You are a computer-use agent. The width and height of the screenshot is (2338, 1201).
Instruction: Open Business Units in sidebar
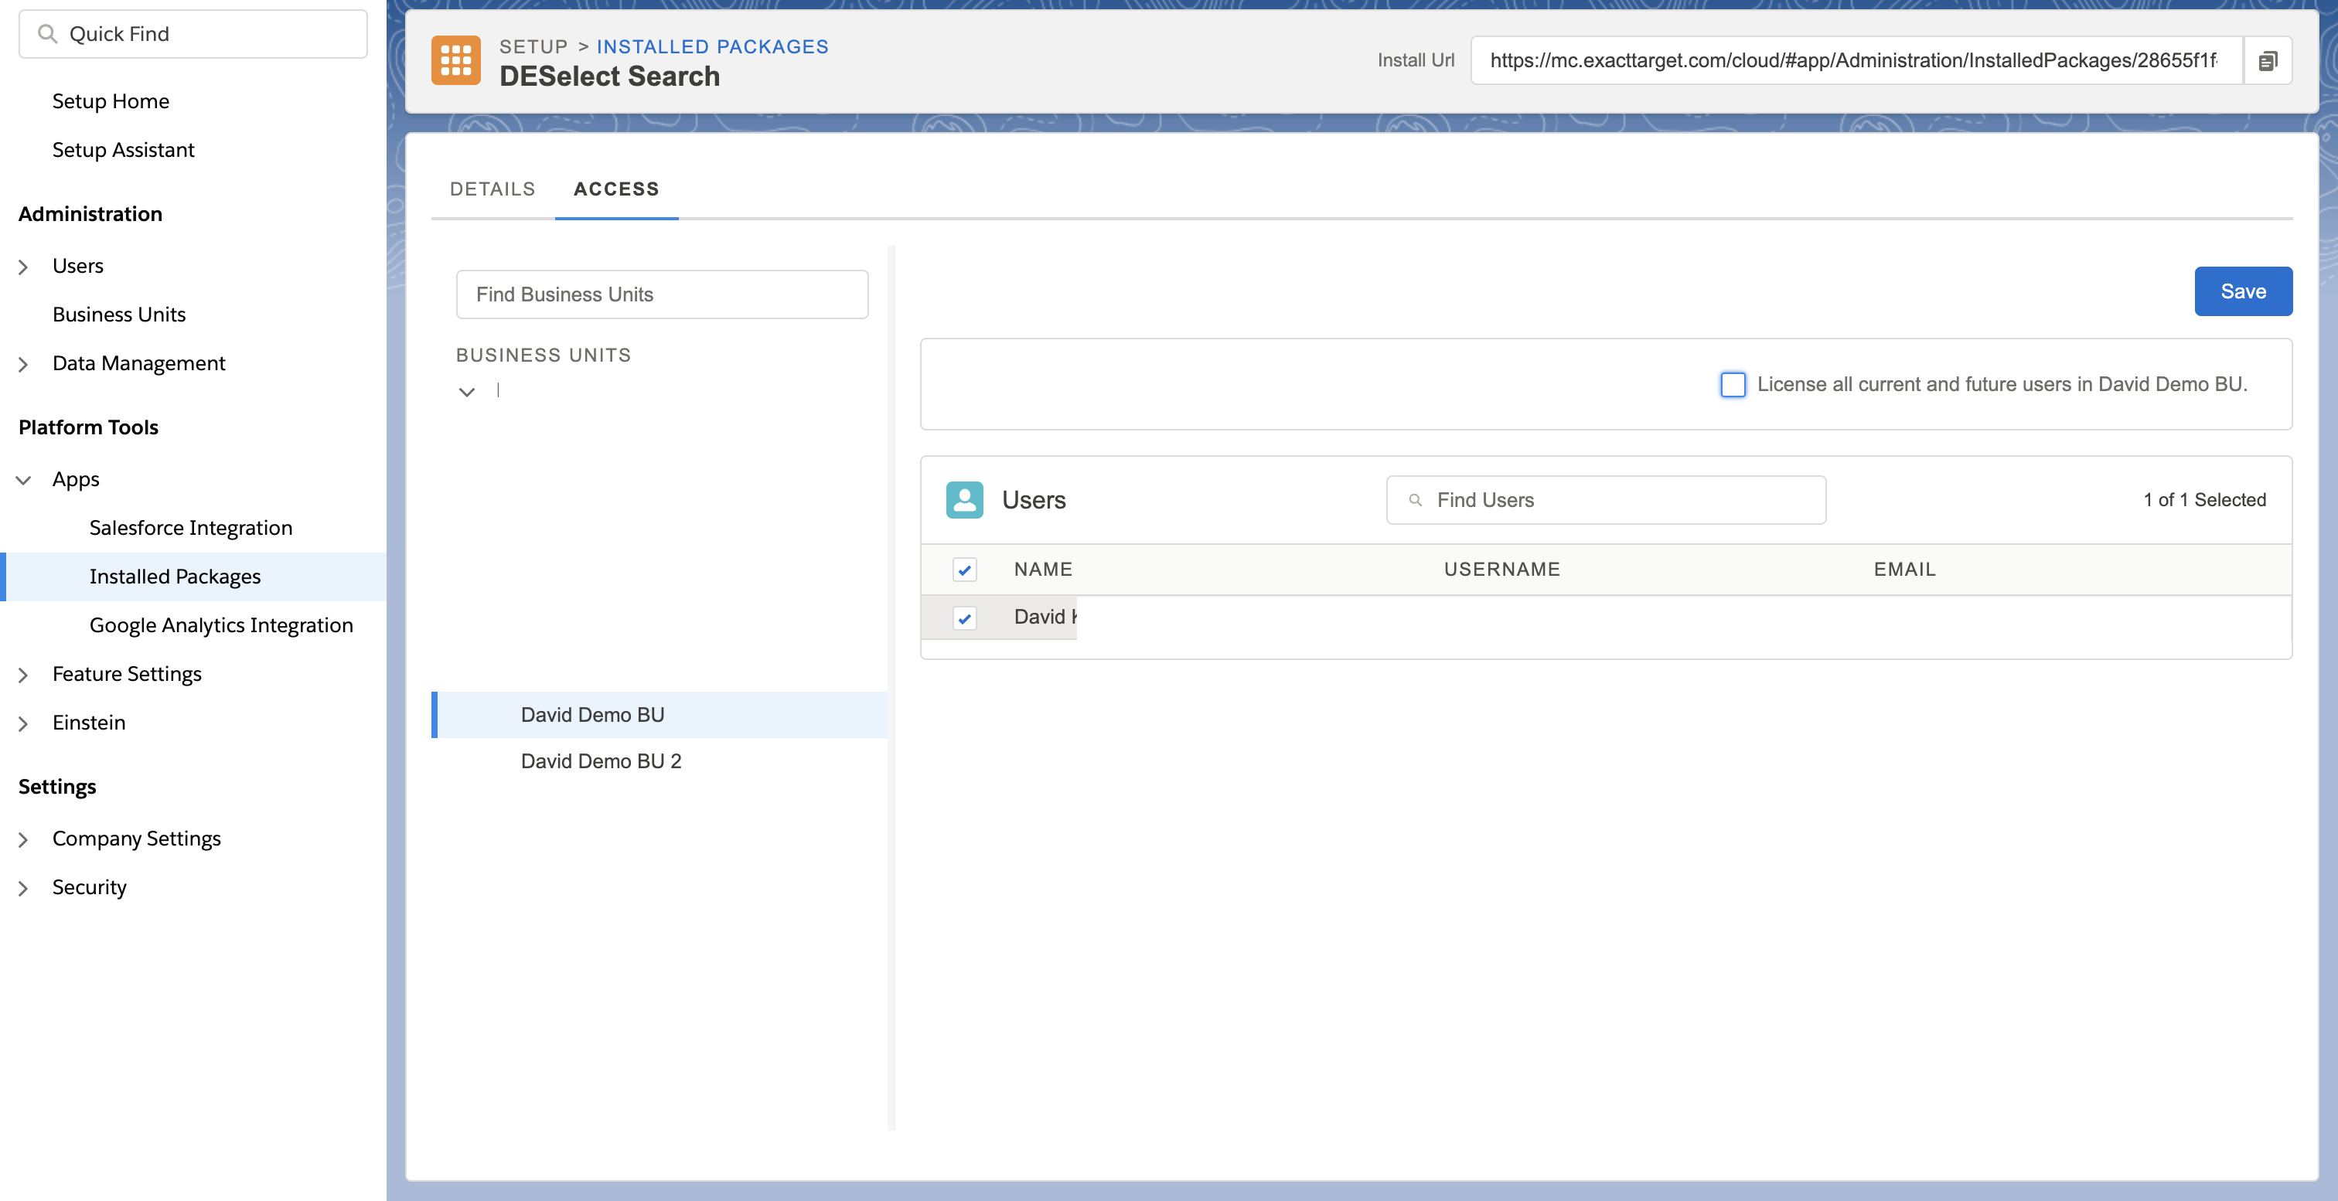coord(119,314)
